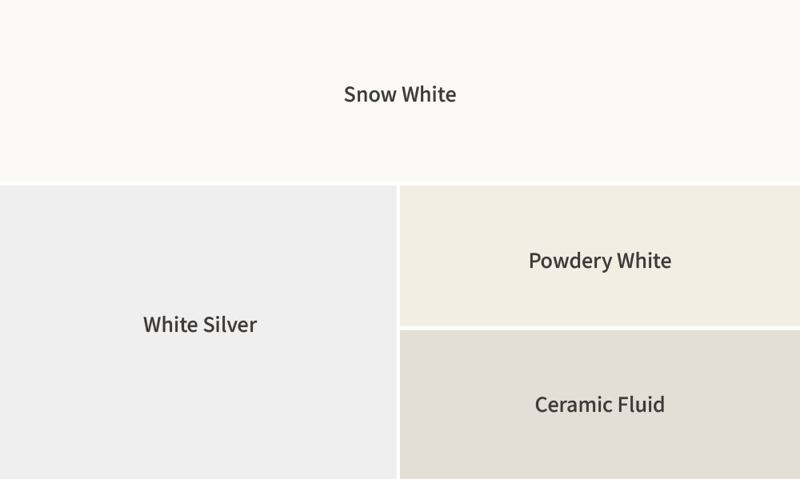Click "White" in the White Silver label
The height and width of the screenshot is (479, 800).
[170, 325]
